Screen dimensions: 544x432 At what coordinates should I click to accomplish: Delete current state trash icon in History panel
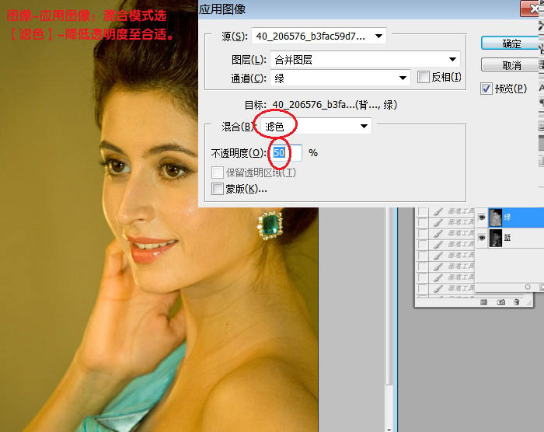click(x=517, y=302)
